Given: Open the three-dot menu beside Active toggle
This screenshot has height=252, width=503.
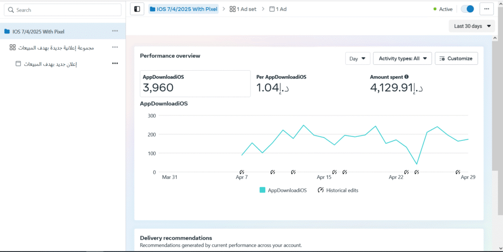Looking at the screenshot, I should 486,9.
